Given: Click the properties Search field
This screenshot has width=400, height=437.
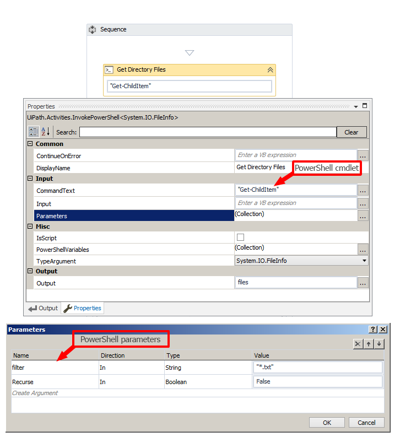Looking at the screenshot, I should coord(208,132).
